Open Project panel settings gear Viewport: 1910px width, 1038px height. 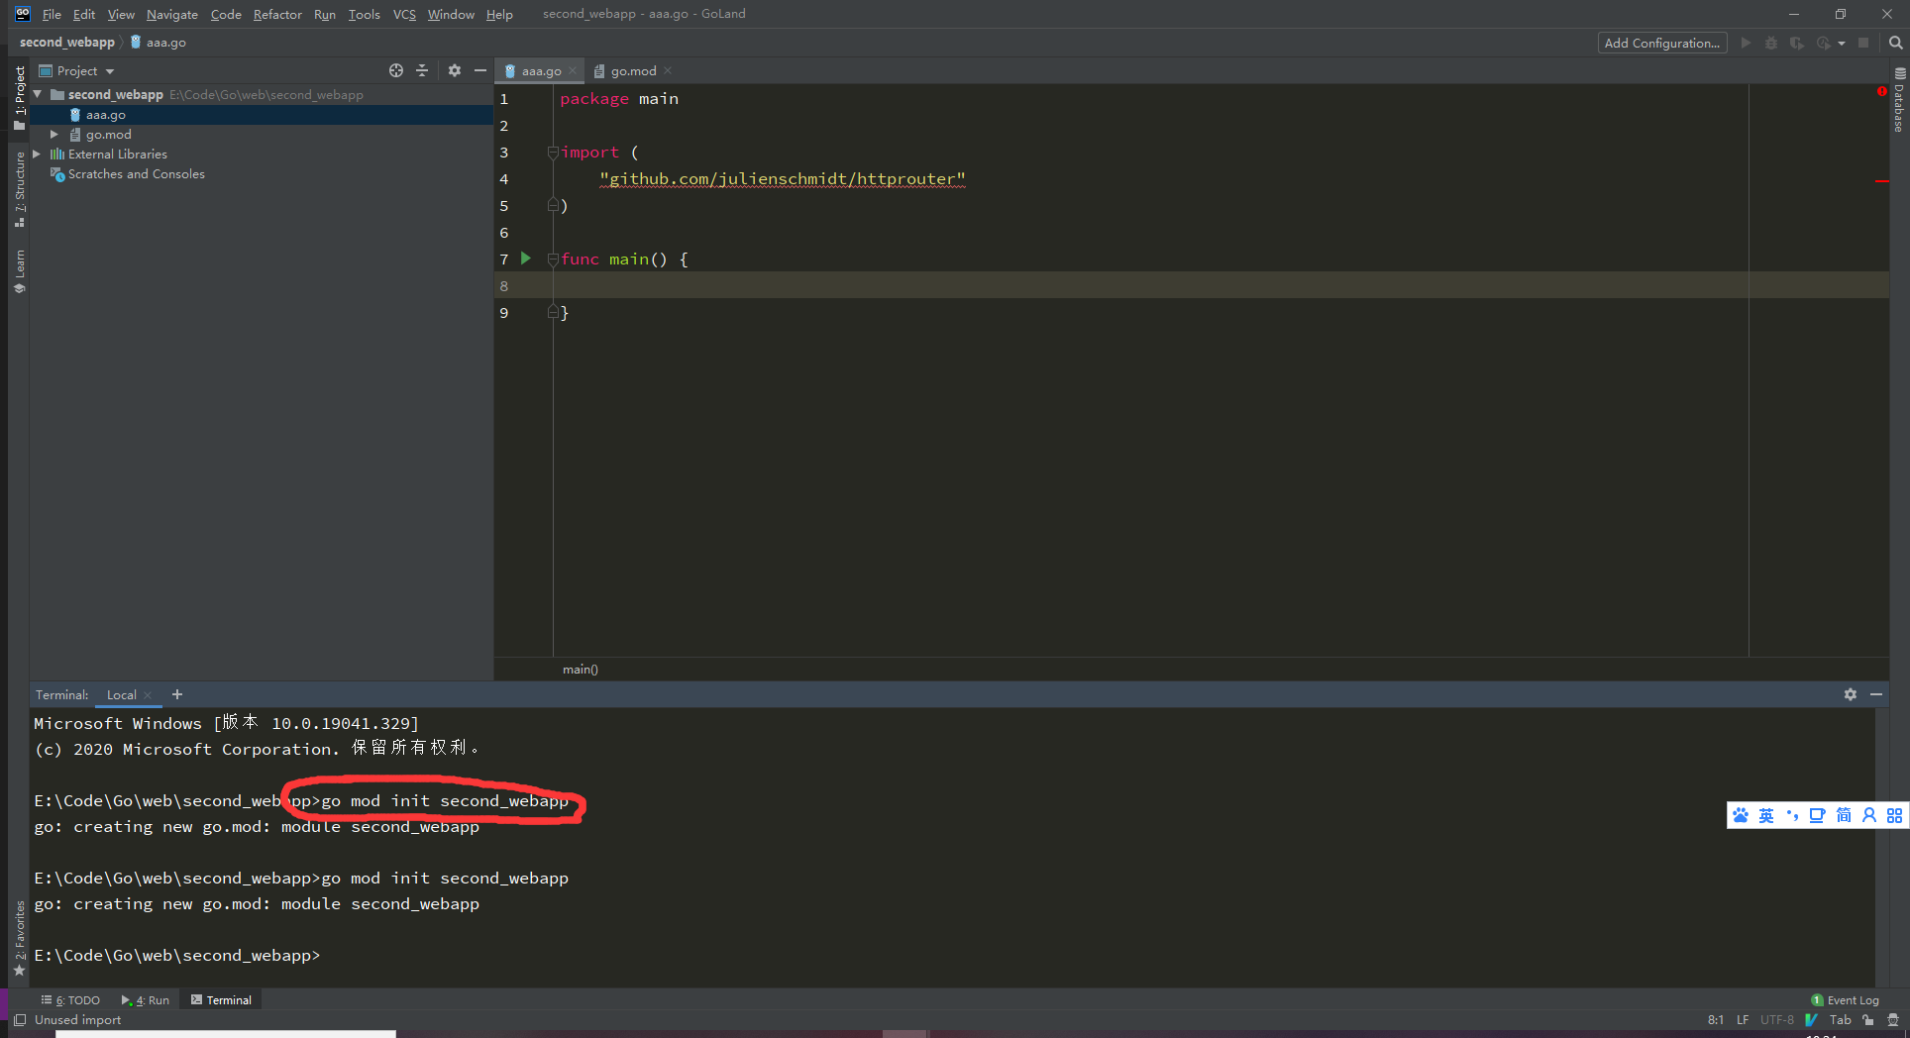coord(455,70)
